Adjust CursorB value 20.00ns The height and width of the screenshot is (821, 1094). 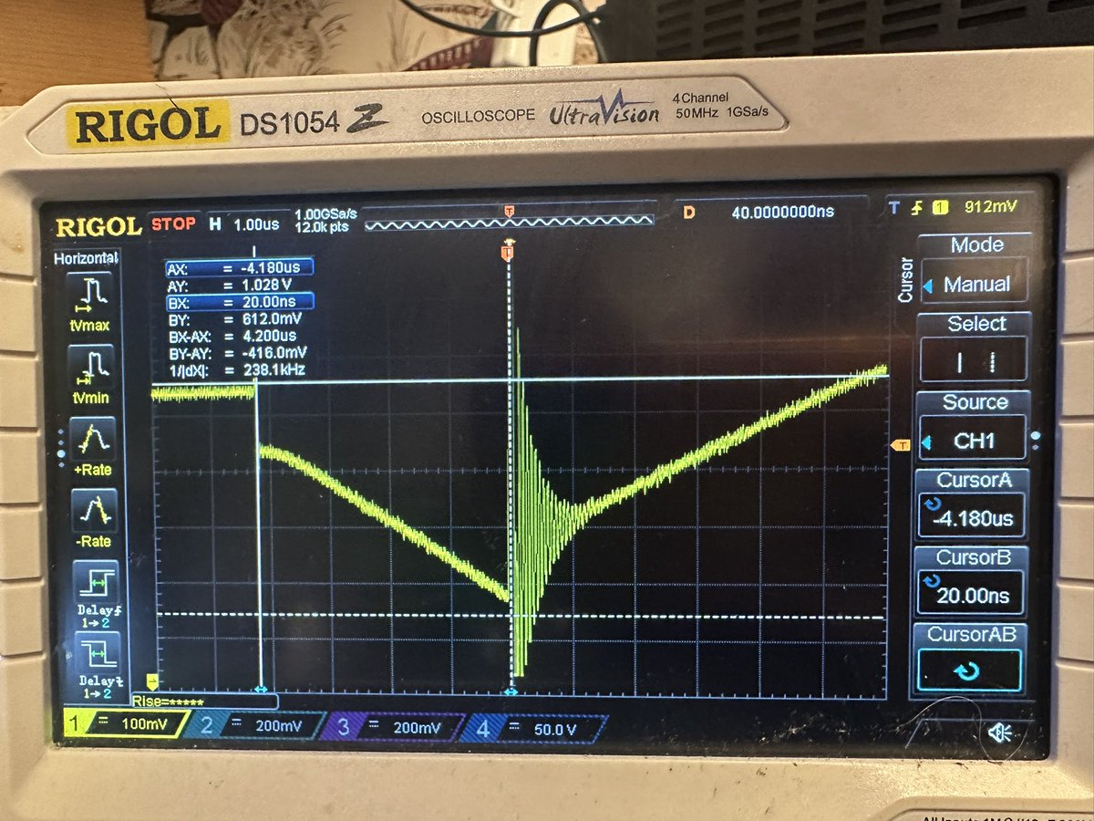970,595
